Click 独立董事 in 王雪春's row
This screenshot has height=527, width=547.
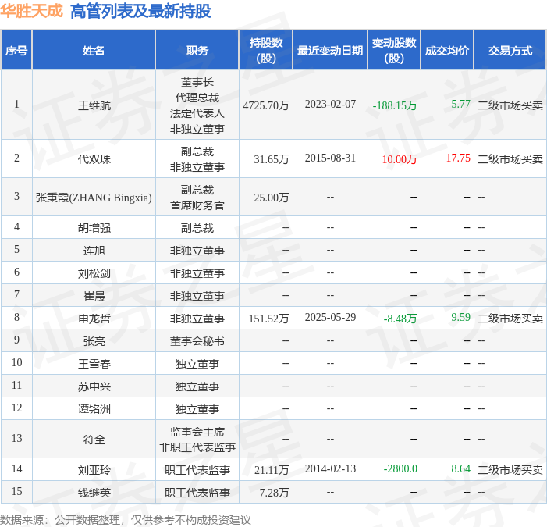pos(197,364)
